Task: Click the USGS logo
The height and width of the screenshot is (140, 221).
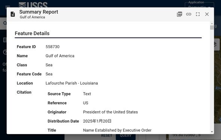Action: [x=33, y=4]
